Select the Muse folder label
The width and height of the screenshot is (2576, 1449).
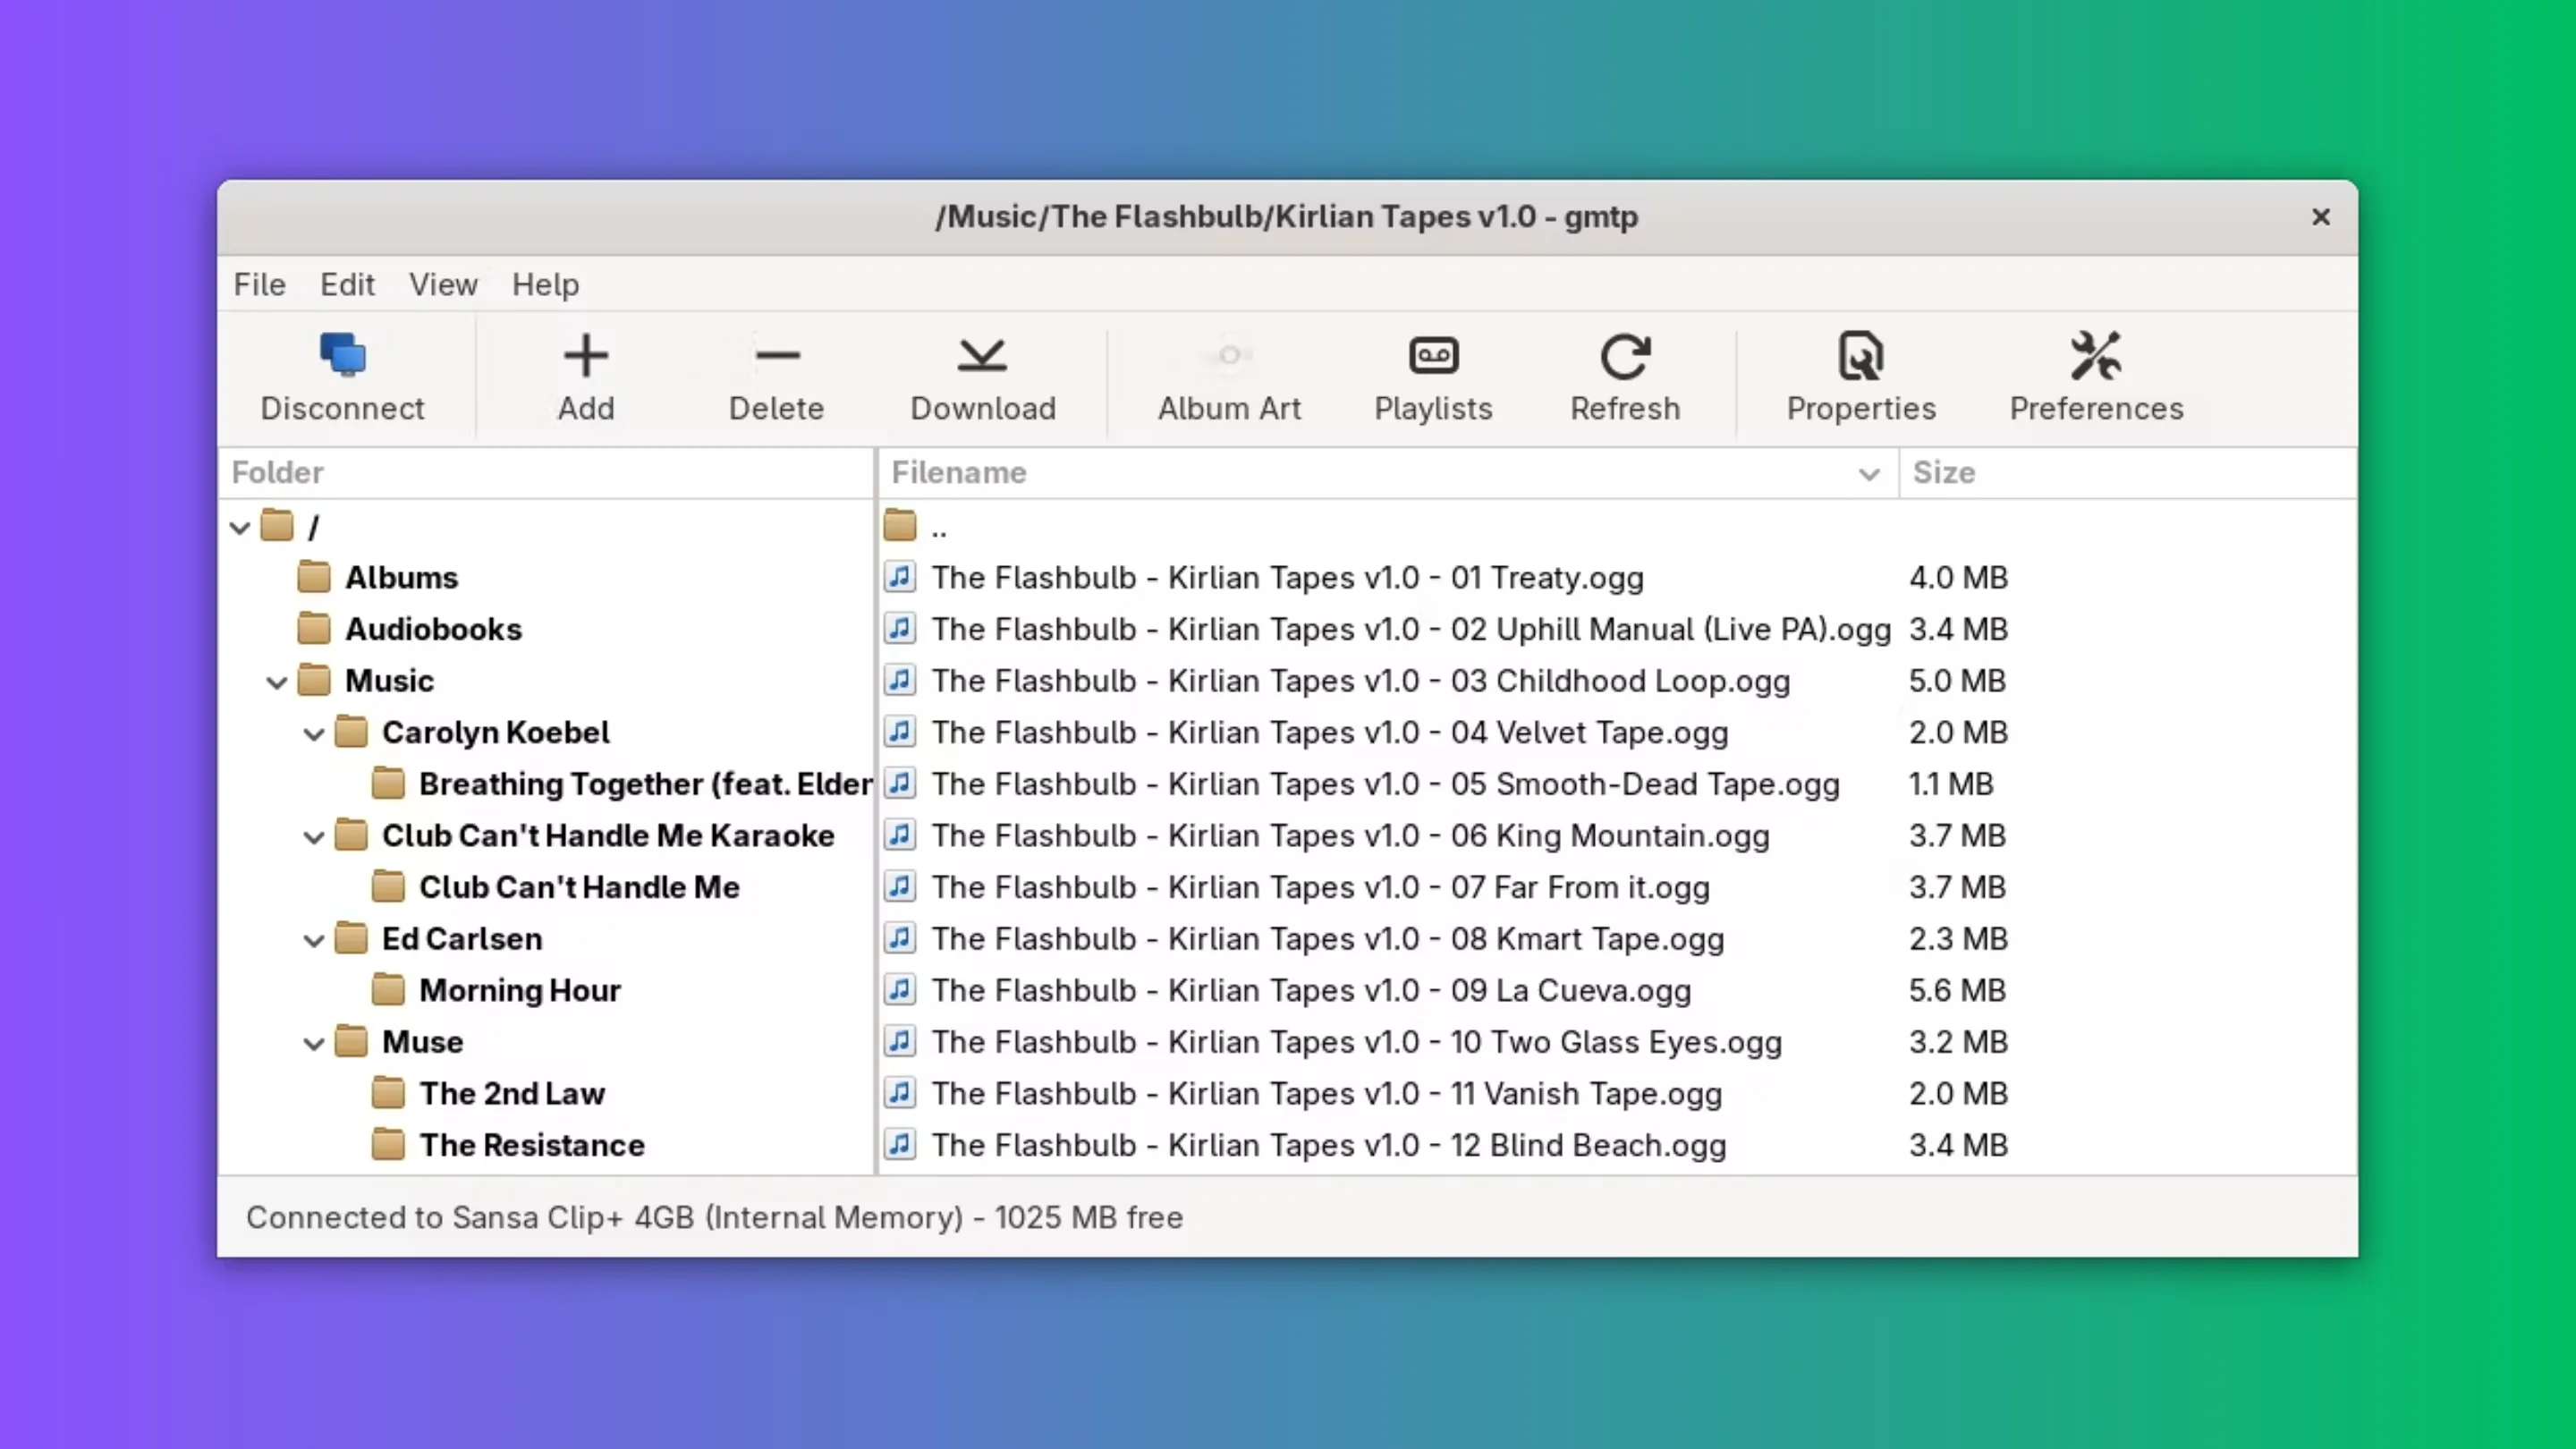(x=422, y=1042)
